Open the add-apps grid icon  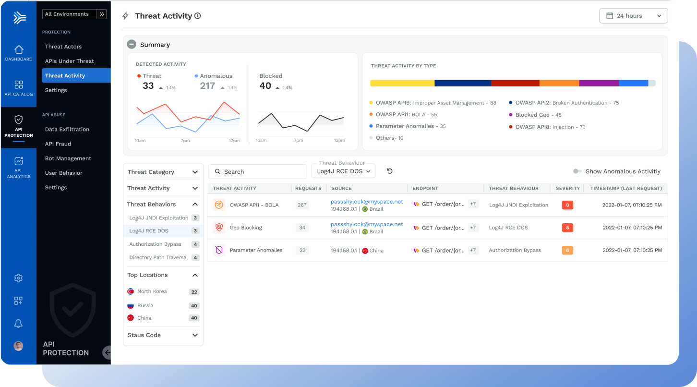pos(19,301)
